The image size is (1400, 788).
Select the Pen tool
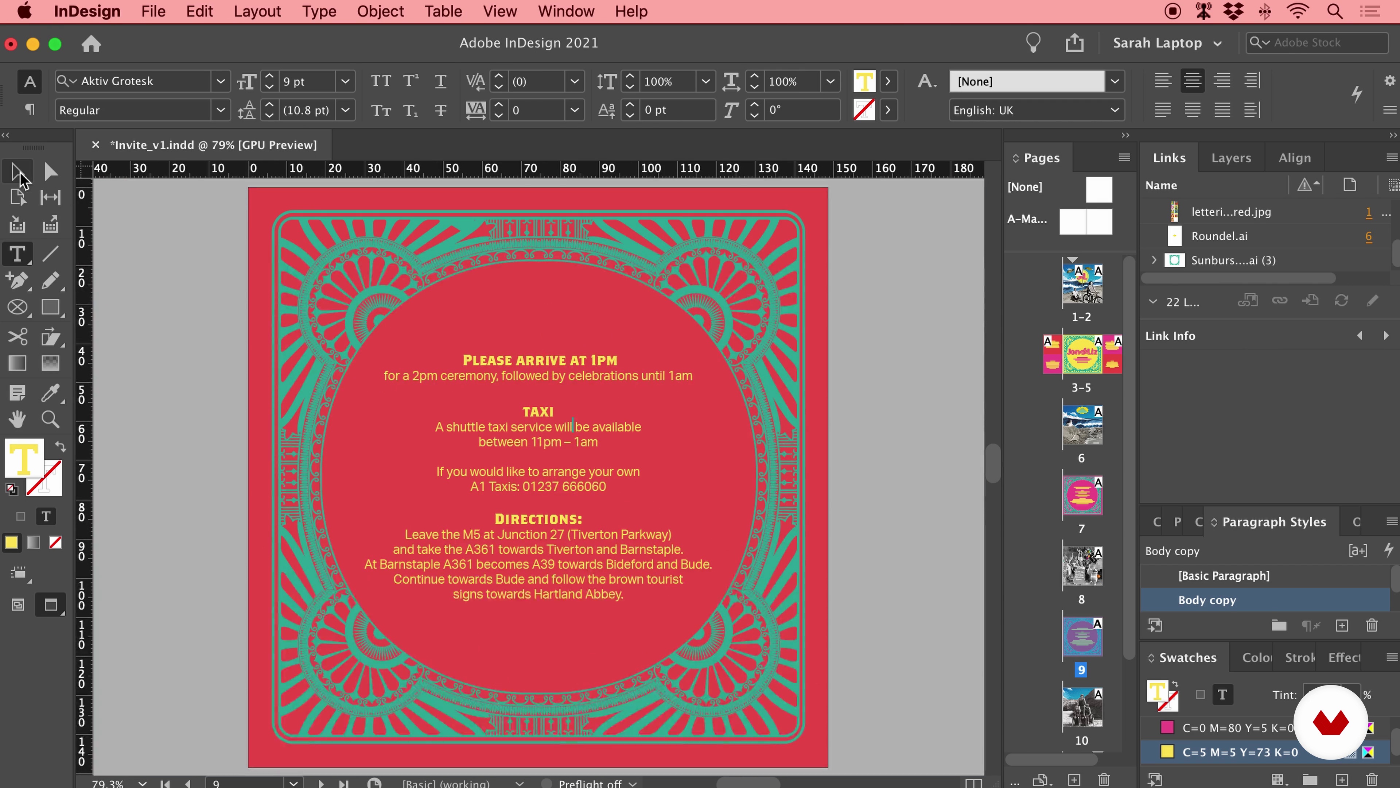(17, 281)
